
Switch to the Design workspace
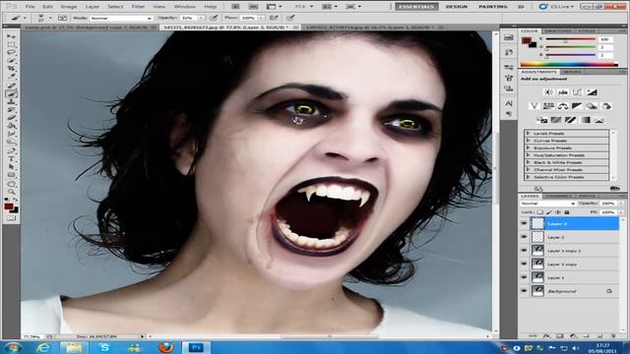(457, 7)
